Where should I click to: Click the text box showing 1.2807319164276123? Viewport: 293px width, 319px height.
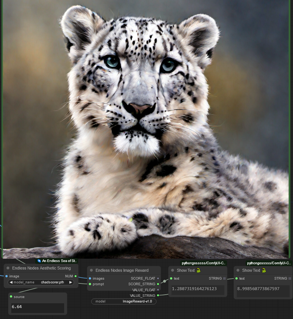[x=197, y=289]
